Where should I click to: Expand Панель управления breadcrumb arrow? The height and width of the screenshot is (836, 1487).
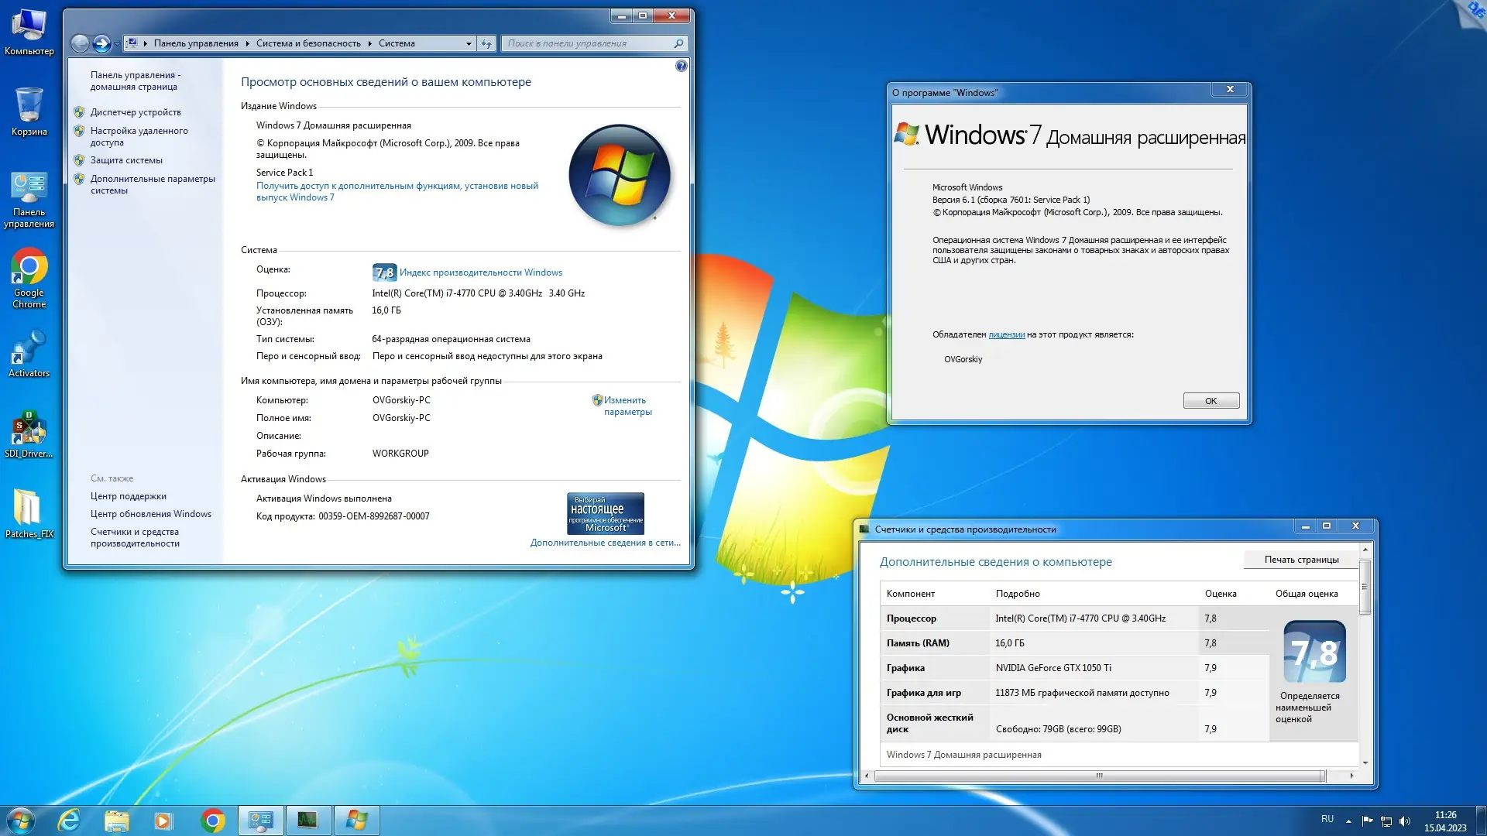tap(248, 43)
